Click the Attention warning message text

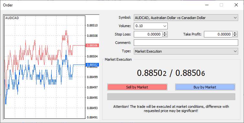pyautogui.click(x=171, y=109)
